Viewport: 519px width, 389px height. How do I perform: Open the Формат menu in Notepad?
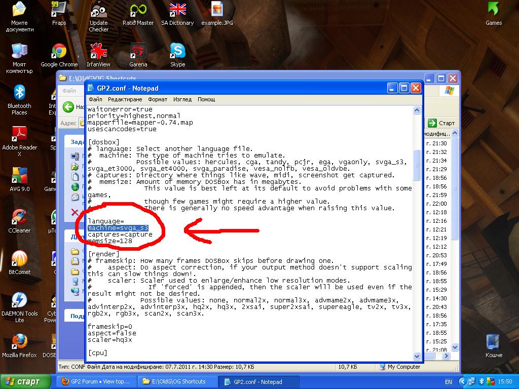(158, 99)
